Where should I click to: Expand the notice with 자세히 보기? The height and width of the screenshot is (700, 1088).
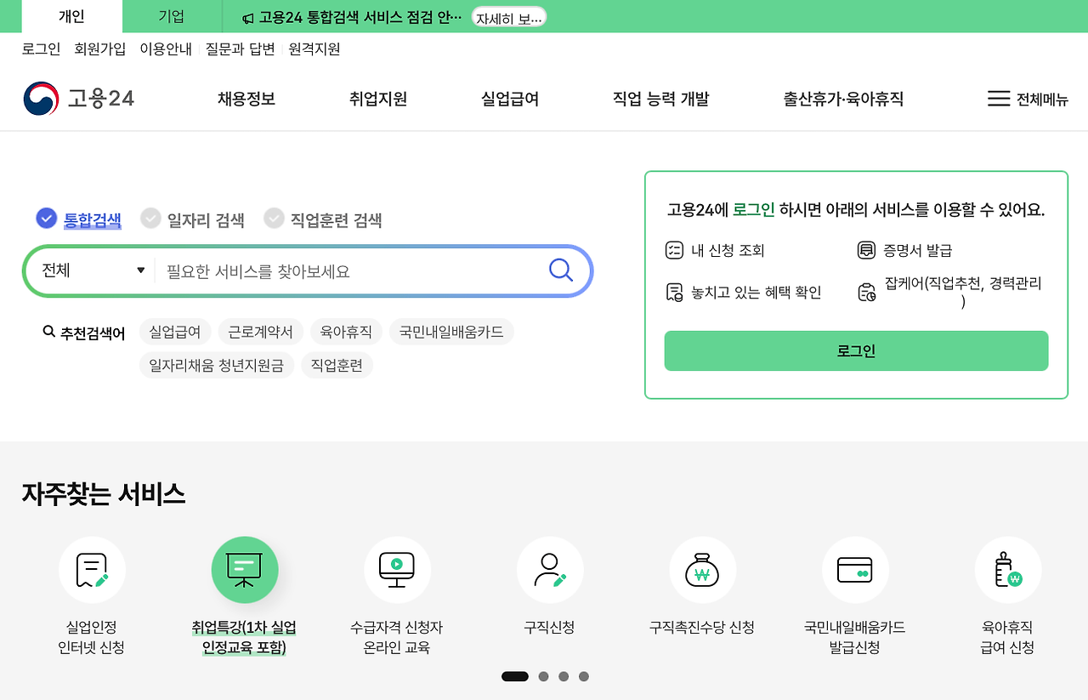coord(508,16)
